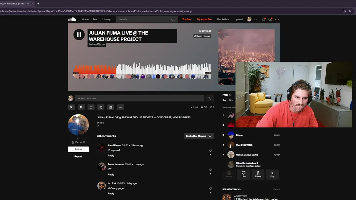Report the track
The width and height of the screenshot is (356, 200).
78,156
